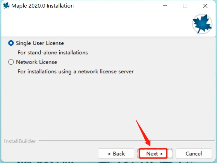217x163 pixels.
Task: Click the 'Network License' label text
Action: [37, 62]
